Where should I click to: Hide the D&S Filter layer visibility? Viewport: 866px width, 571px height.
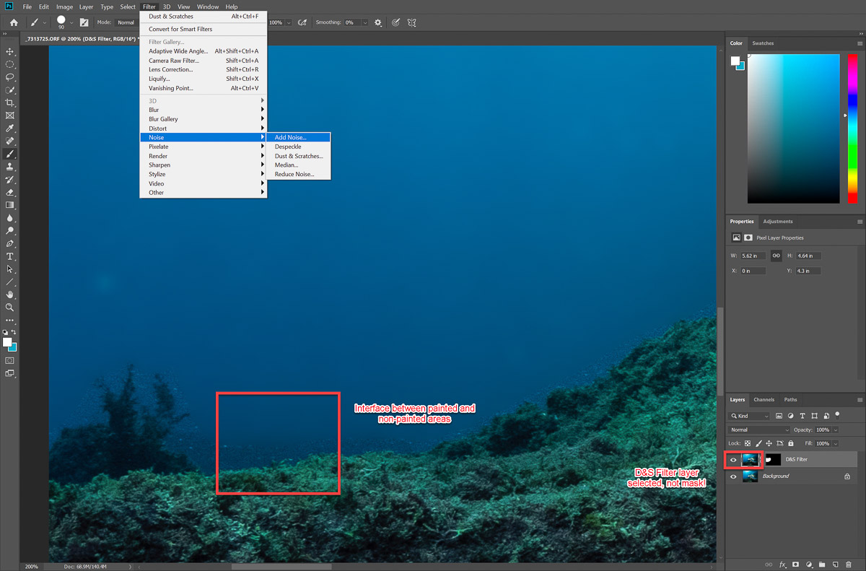[x=734, y=459]
